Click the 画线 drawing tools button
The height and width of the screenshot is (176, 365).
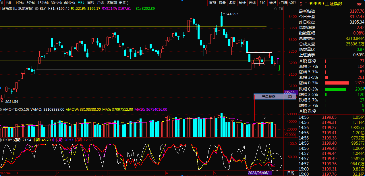coord(252,3)
